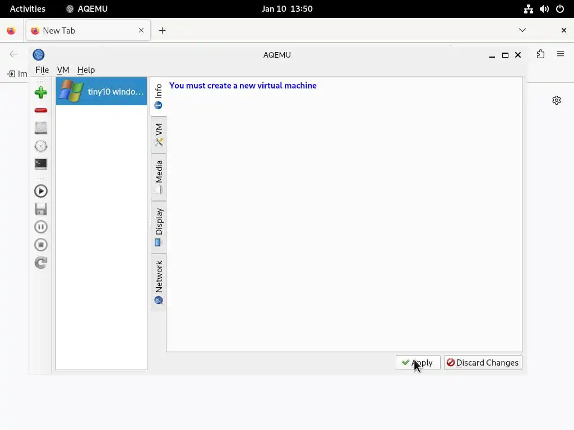Image resolution: width=574 pixels, height=430 pixels.
Task: Open the VM menu
Action: point(63,70)
